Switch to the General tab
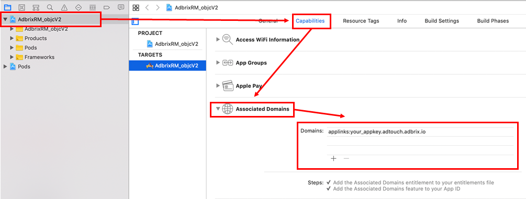Viewport: 526px width, 199px height. [268, 21]
